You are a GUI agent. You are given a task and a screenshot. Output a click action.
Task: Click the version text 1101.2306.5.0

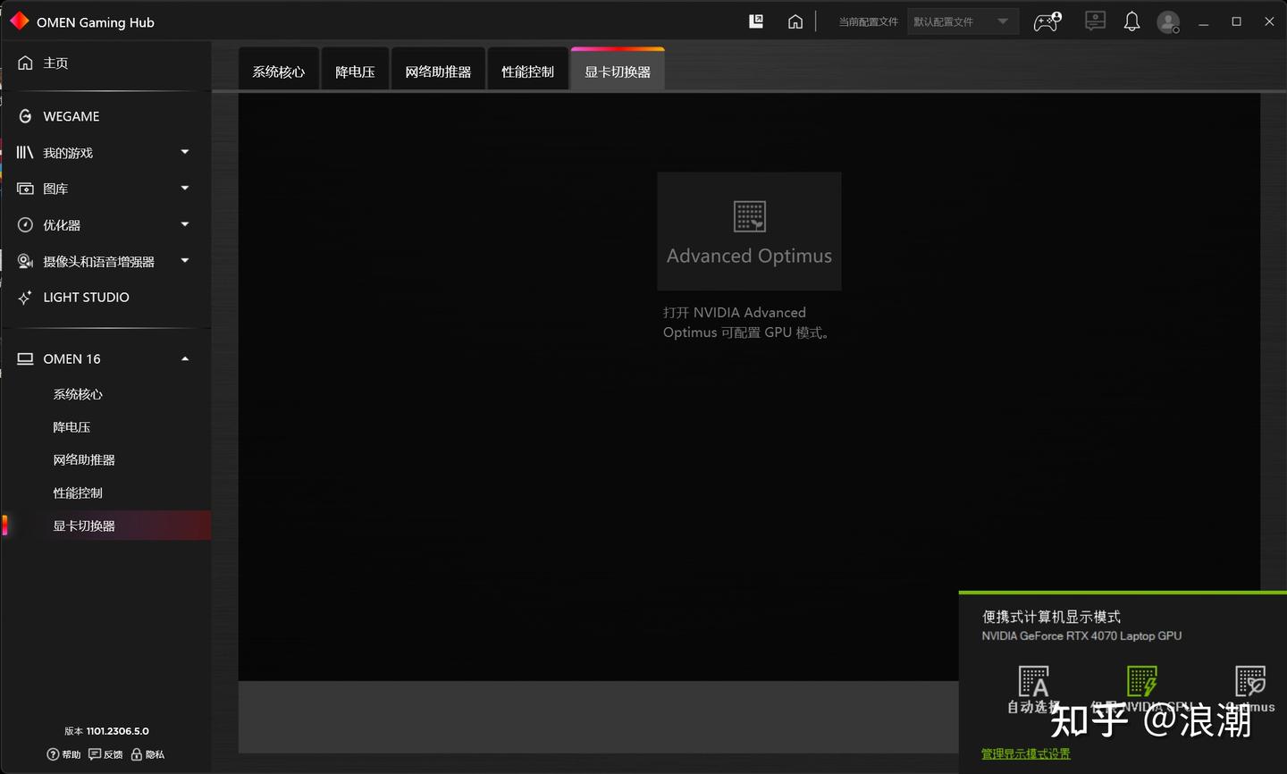[117, 731]
